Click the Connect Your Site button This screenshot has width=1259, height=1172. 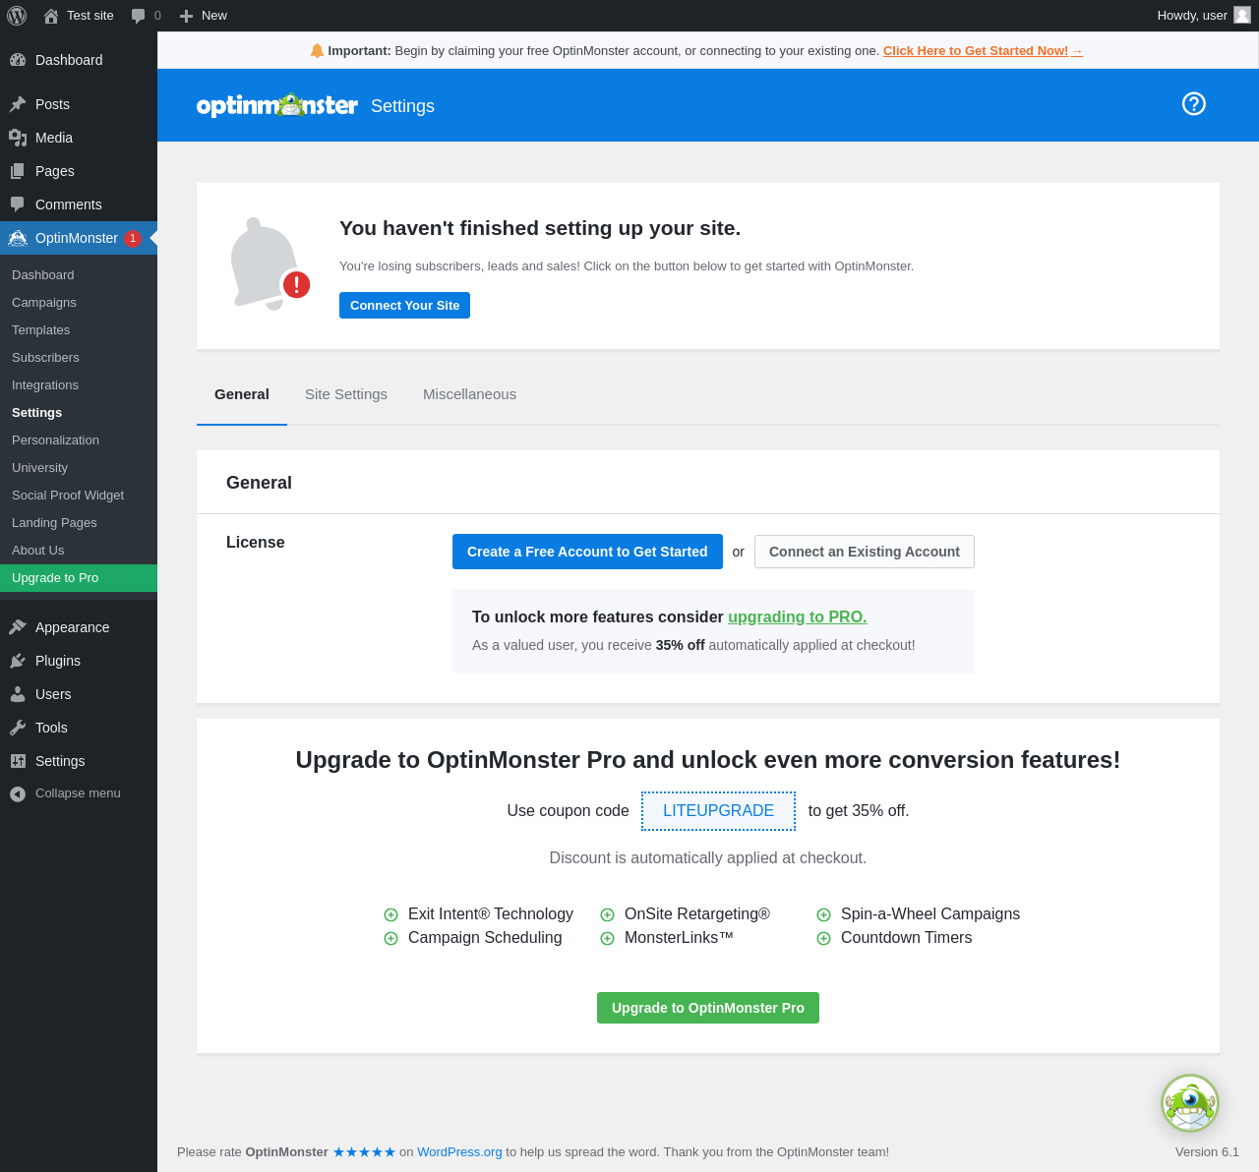[404, 306]
